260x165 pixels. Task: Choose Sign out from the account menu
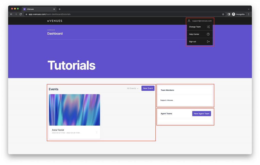200,42
